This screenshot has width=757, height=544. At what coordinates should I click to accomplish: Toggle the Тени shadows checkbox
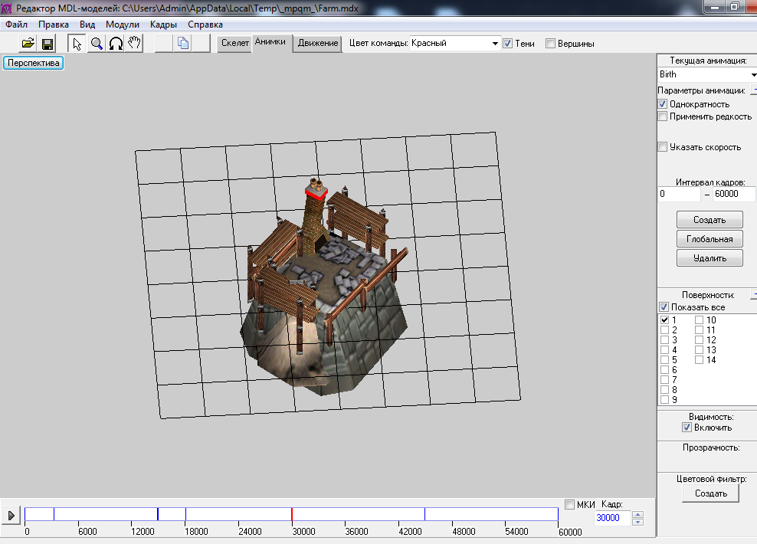pos(508,44)
